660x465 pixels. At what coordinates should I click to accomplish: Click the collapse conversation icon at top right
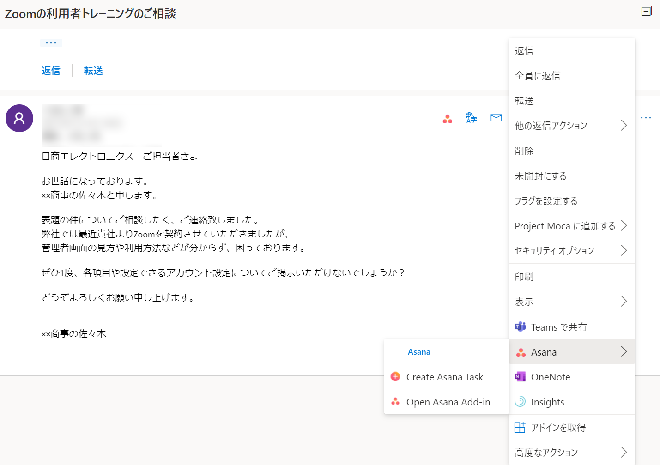tap(647, 11)
